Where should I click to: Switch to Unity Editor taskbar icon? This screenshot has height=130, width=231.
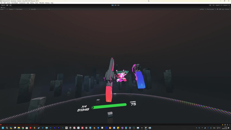click(x=146, y=128)
